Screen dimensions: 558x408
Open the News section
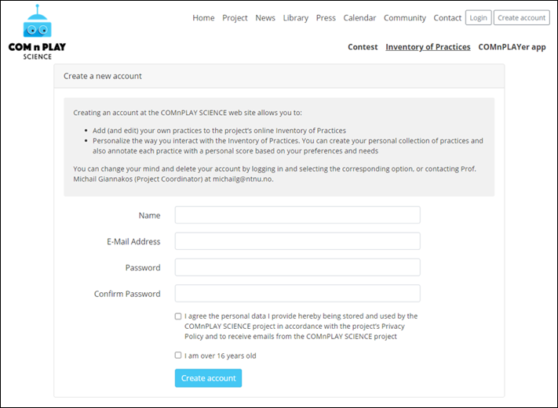265,18
